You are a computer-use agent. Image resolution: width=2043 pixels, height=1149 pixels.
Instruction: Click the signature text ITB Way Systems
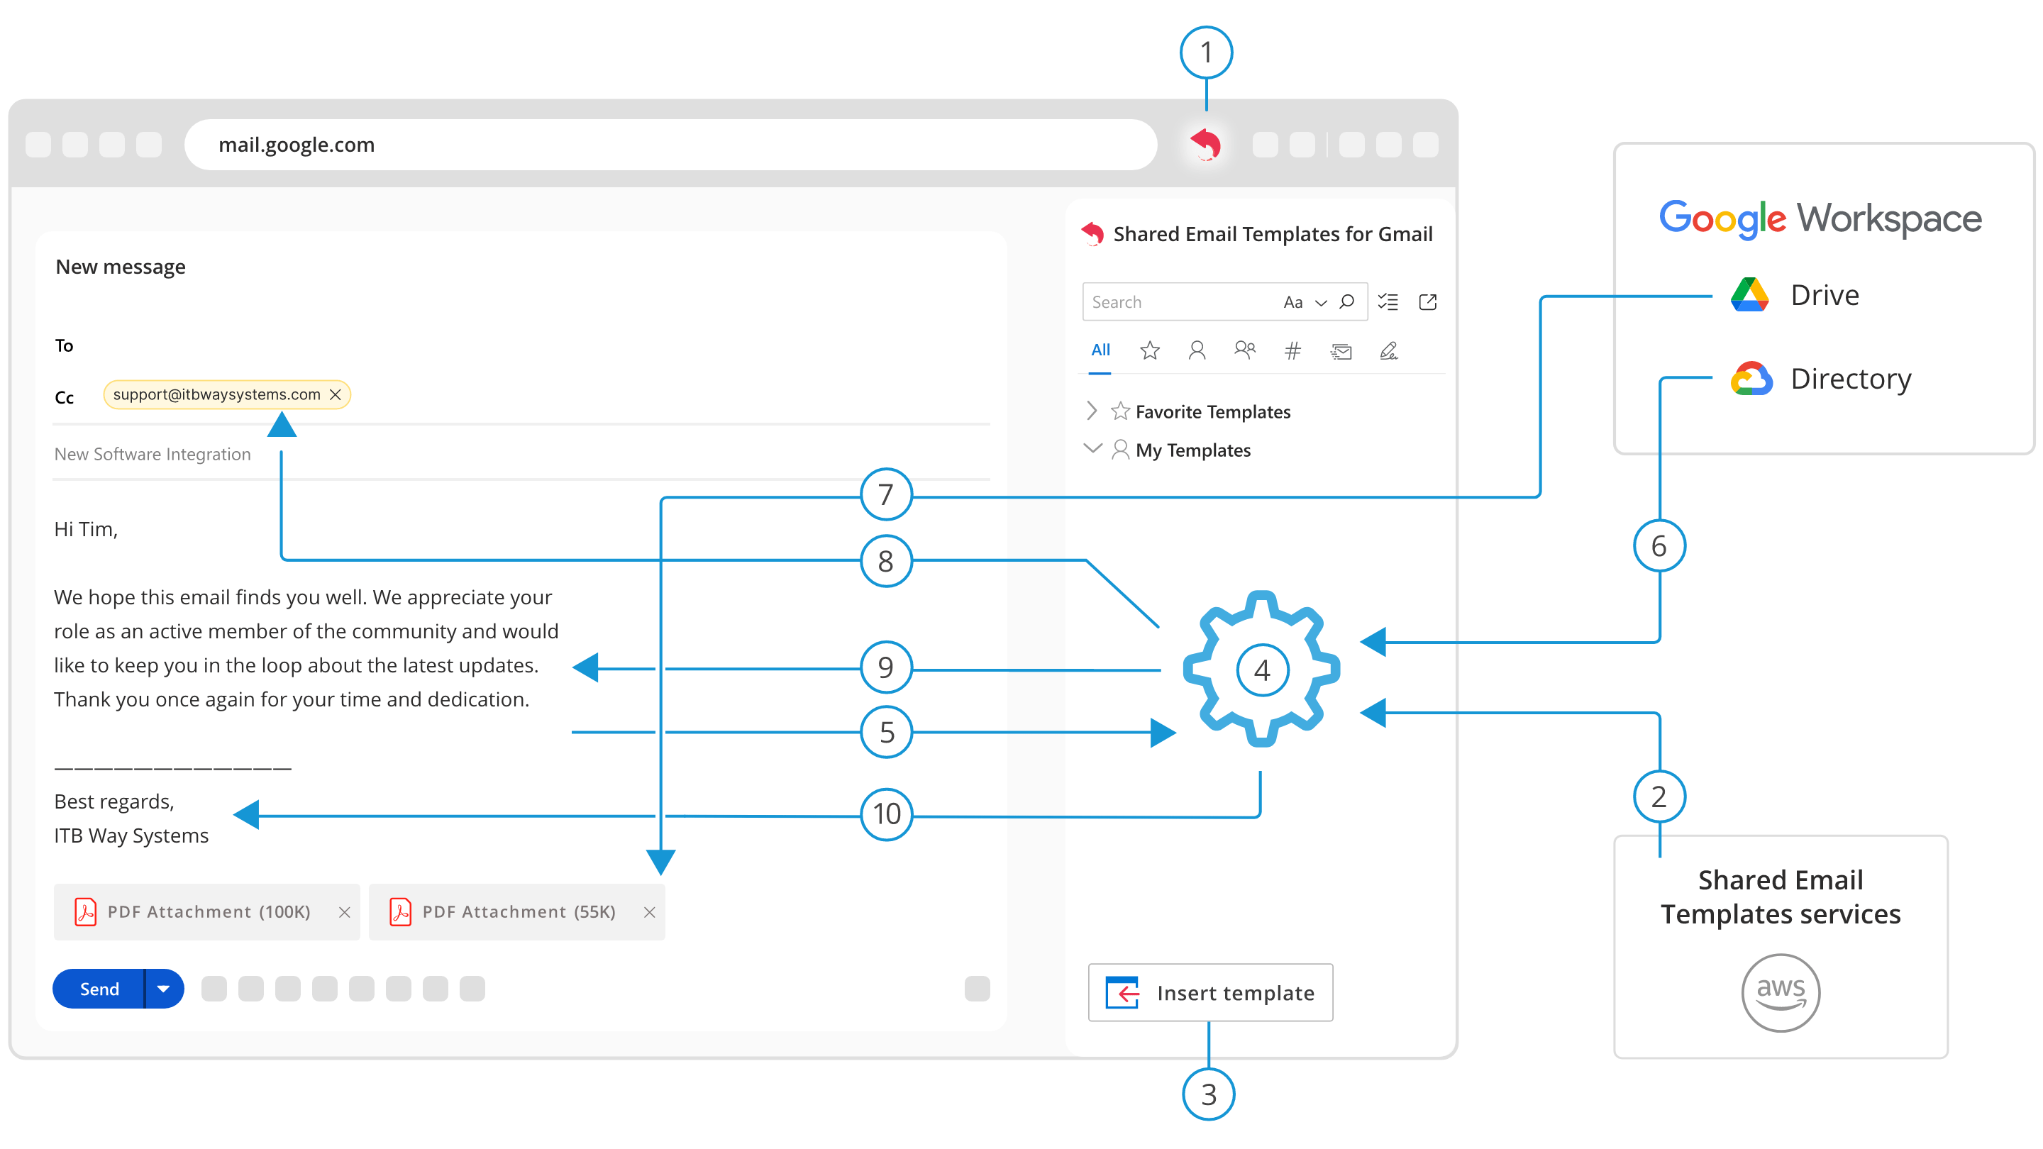131,836
